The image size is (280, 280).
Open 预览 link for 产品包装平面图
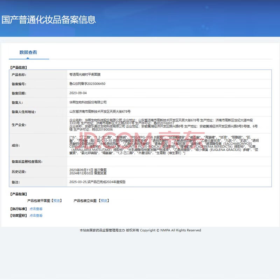coord(56,201)
